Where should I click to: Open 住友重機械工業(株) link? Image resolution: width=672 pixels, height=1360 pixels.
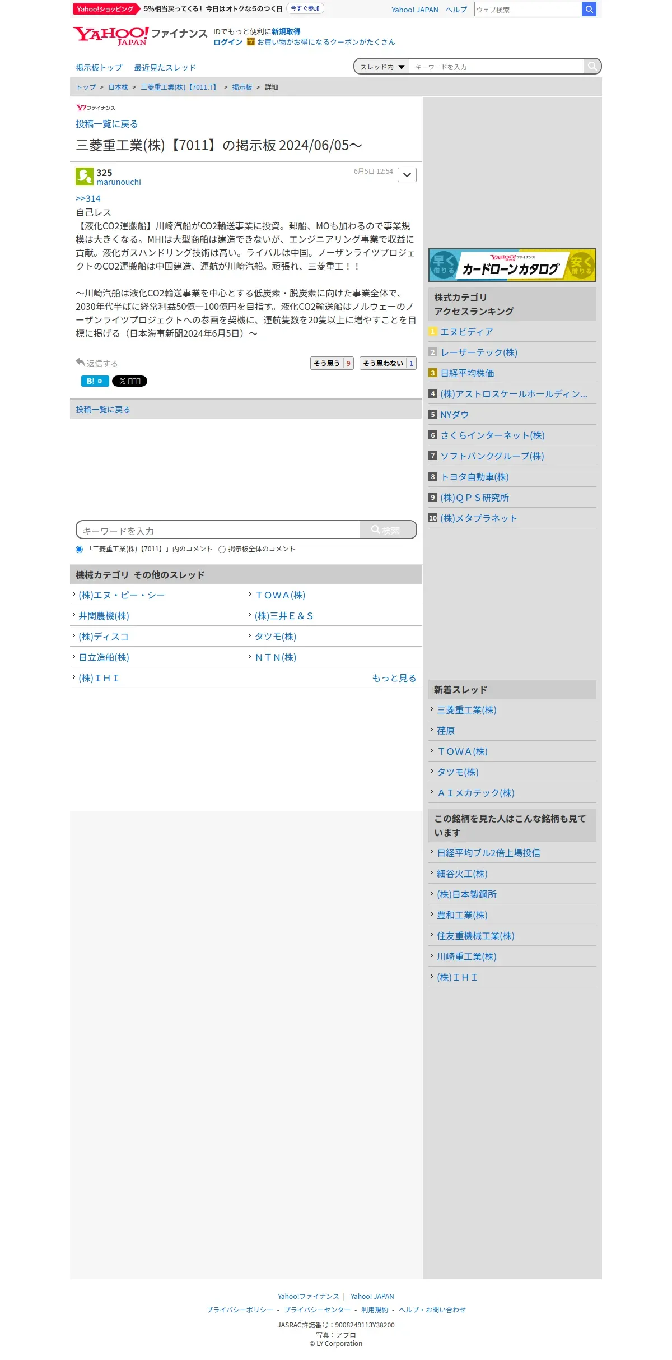pos(475,936)
